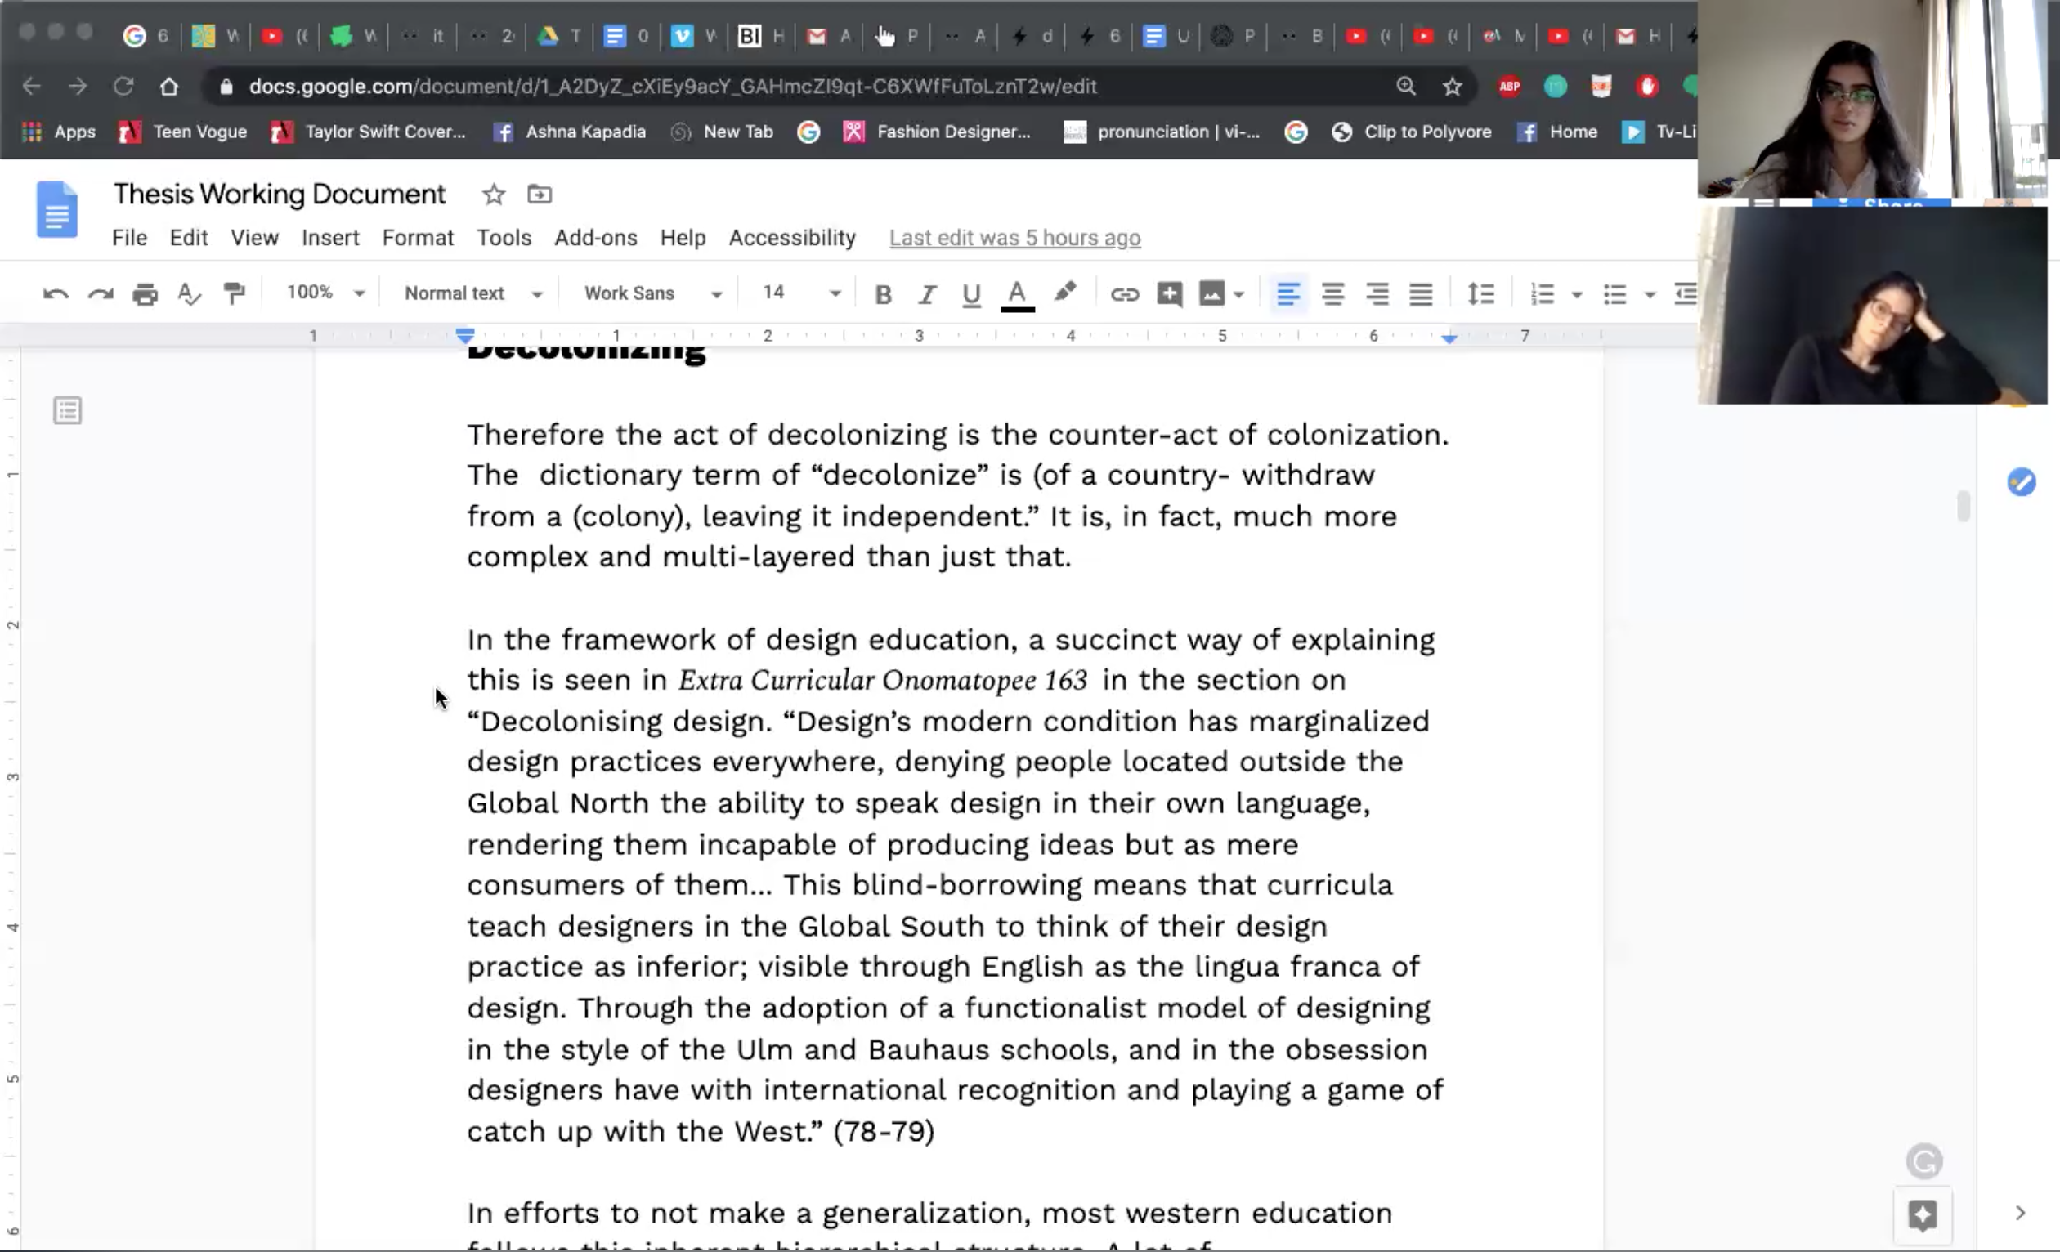Add a comment using the toolbar icon
Image resolution: width=2060 pixels, height=1252 pixels.
(1169, 294)
